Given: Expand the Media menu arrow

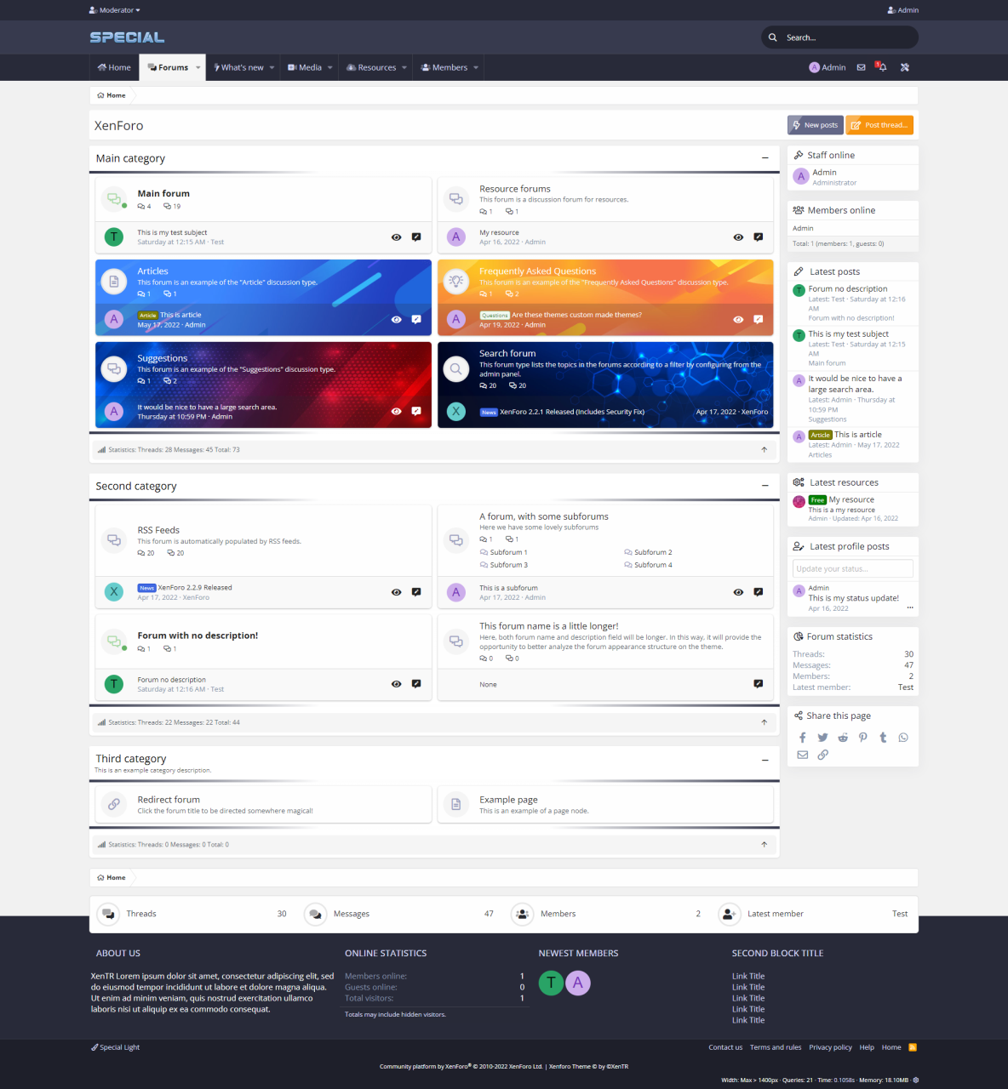Looking at the screenshot, I should 330,67.
